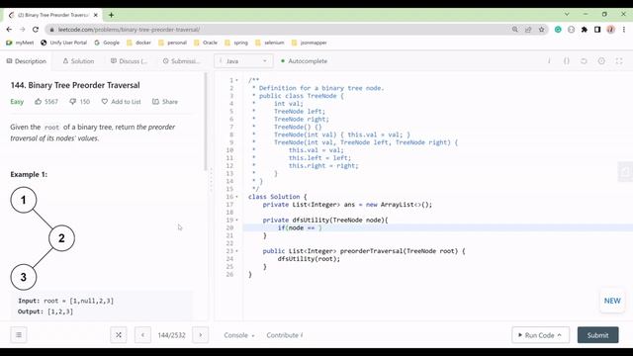Click Add to List
Image resolution: width=633 pixels, height=356 pixels.
pyautogui.click(x=121, y=102)
